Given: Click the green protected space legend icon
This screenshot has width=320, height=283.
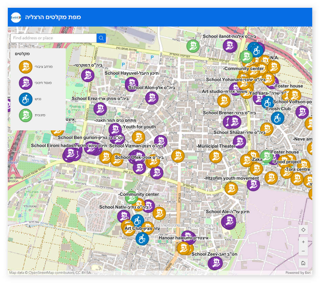Looking at the screenshot, I should (25, 115).
